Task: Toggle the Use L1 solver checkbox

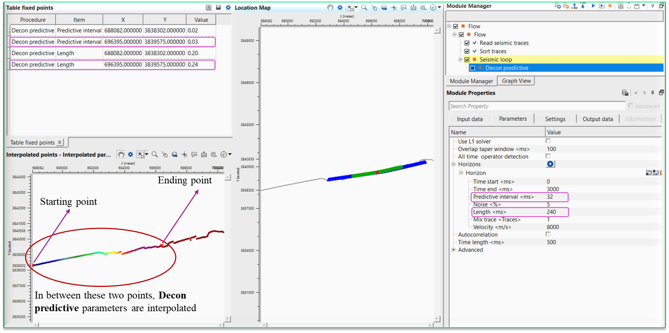Action: 548,141
